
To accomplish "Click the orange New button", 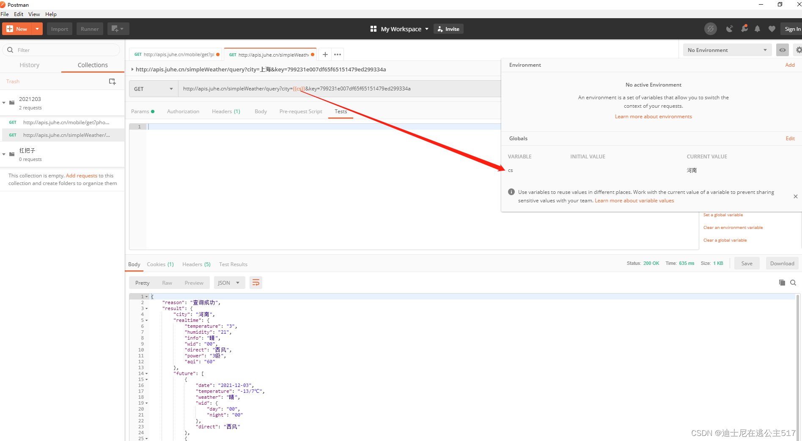I will (17, 29).
